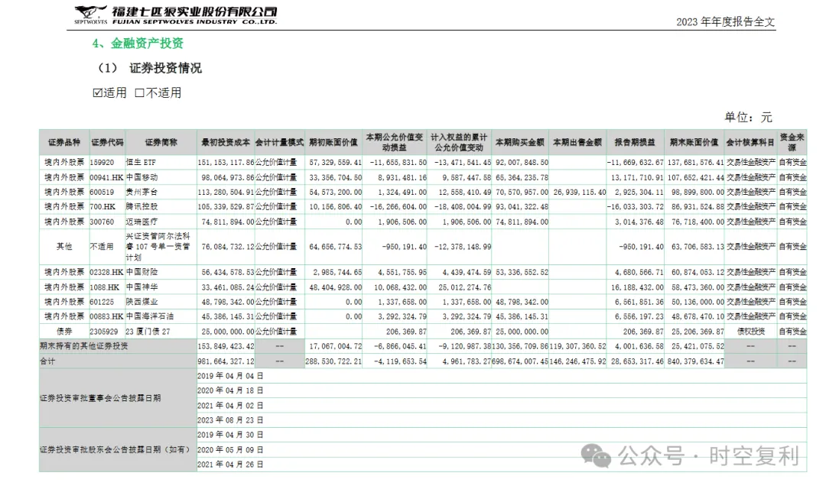The height and width of the screenshot is (489, 826).
Task: Click security code 02328.HK
Action: 106,272
